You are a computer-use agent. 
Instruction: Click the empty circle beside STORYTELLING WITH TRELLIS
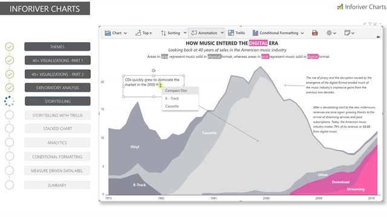[x=10, y=115]
